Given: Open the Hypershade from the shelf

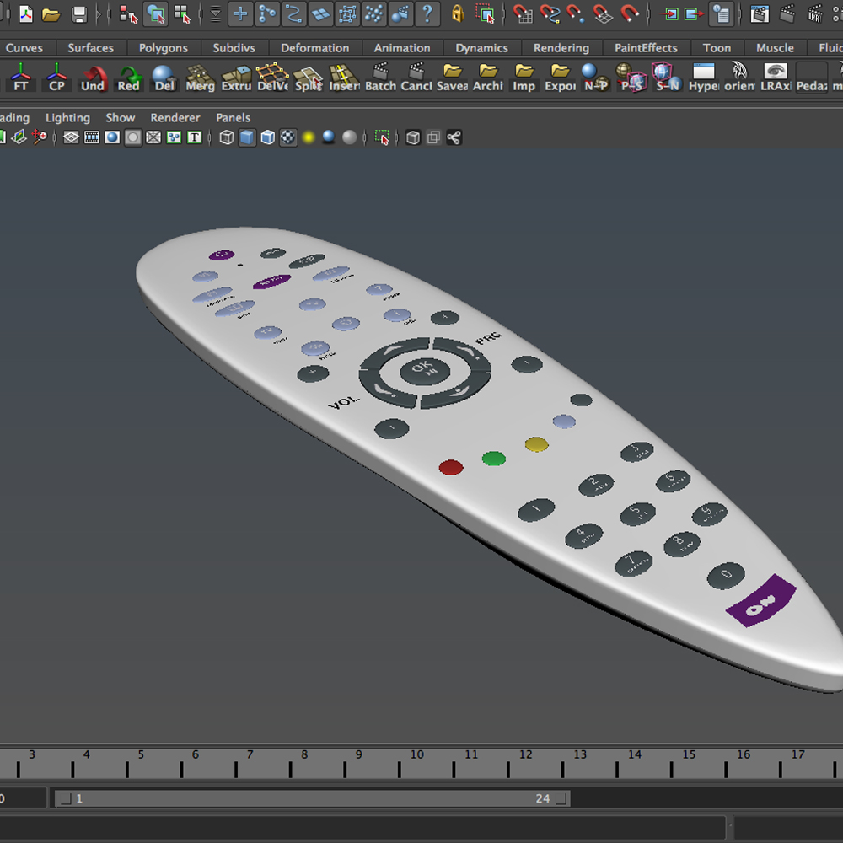Looking at the screenshot, I should point(702,80).
